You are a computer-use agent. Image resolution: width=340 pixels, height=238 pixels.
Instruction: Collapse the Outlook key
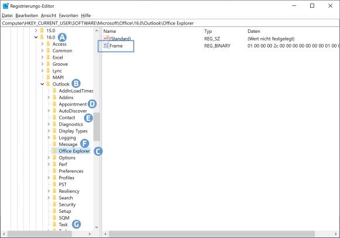[x=42, y=84]
